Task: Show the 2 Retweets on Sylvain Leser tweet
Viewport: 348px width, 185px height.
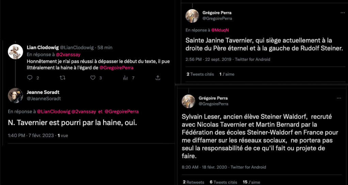Action: (193, 182)
